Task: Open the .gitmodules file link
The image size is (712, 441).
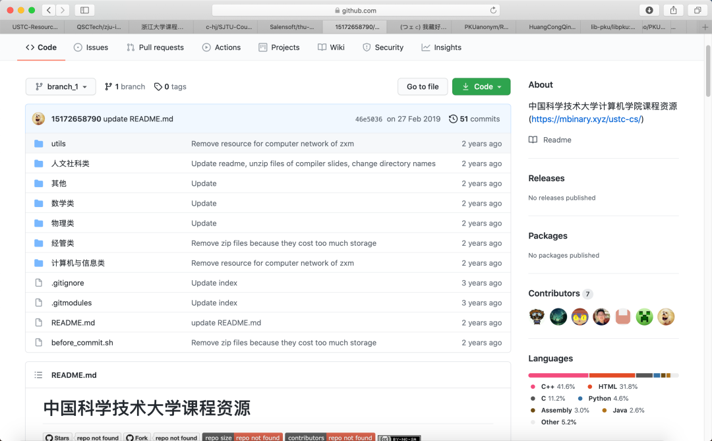Action: (x=71, y=303)
